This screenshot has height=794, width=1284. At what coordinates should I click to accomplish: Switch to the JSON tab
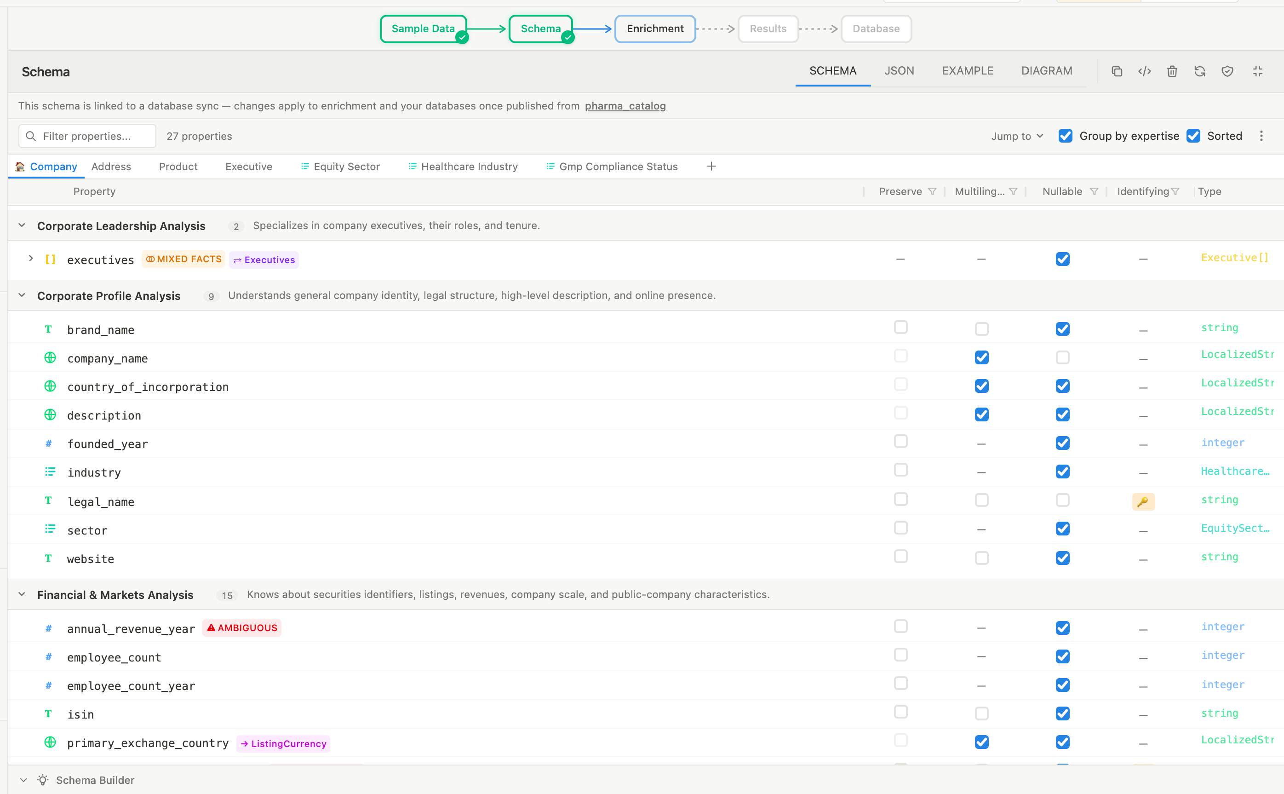coord(899,71)
